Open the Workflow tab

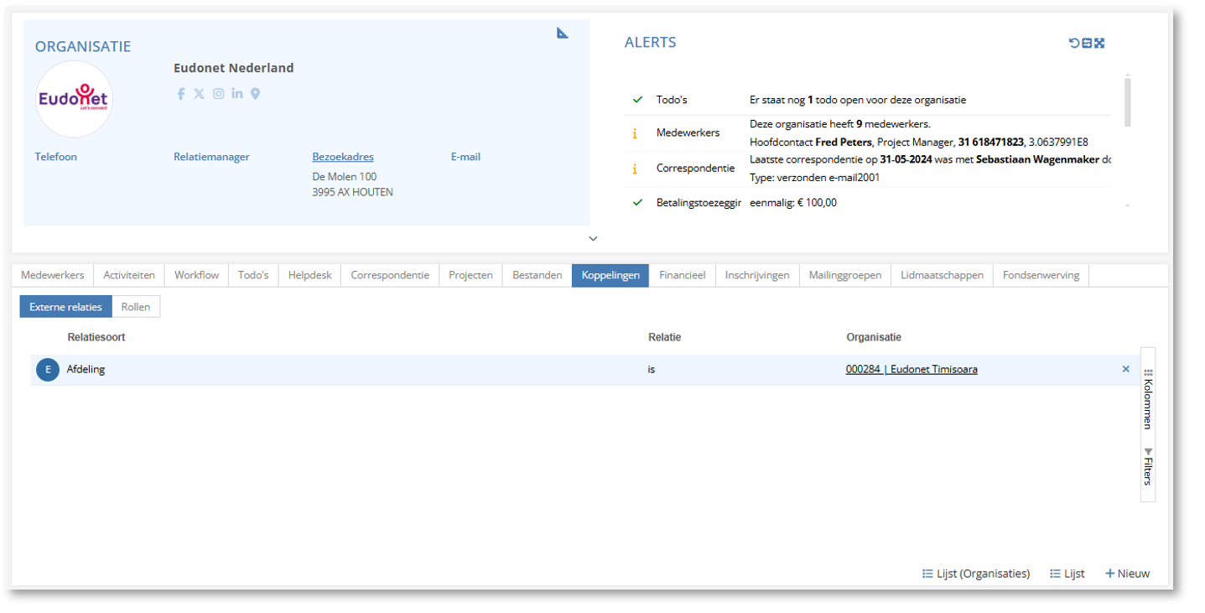click(x=197, y=275)
